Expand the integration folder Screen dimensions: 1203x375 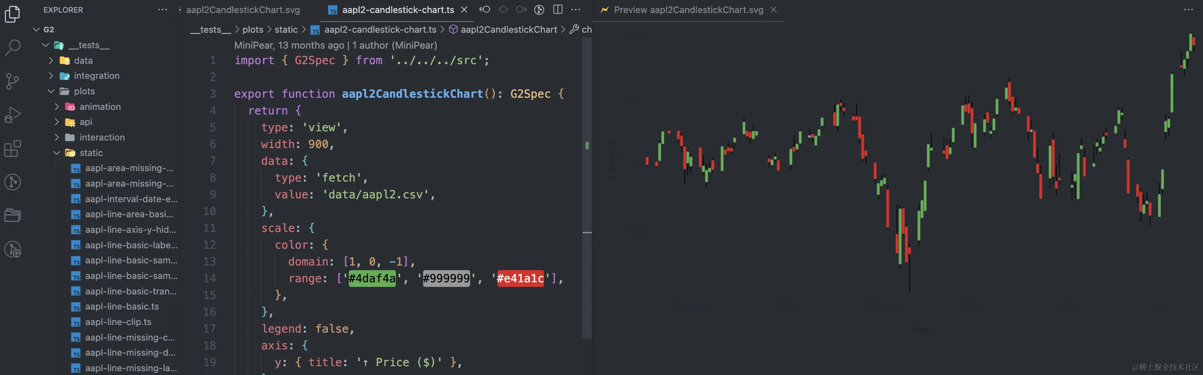[51, 76]
